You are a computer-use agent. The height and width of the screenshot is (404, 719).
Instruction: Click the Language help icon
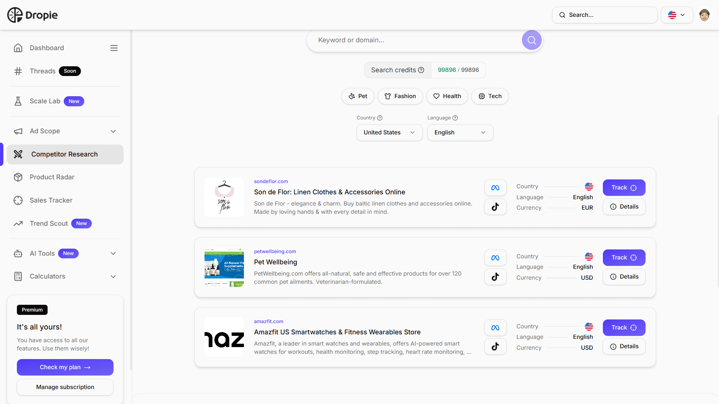tap(455, 118)
